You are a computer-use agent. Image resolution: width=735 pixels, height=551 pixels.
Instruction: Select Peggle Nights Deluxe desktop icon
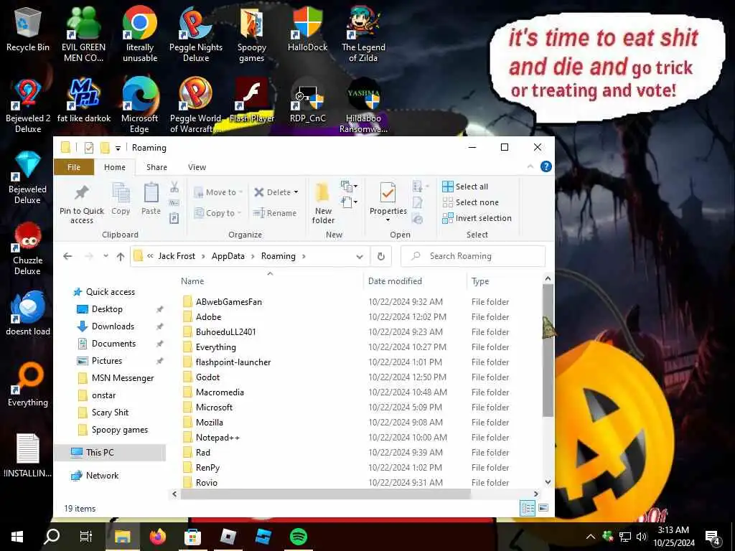[x=195, y=34]
